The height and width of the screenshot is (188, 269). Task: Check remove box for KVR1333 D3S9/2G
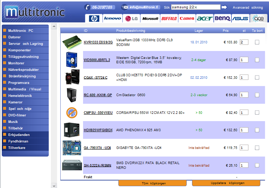click(257, 42)
